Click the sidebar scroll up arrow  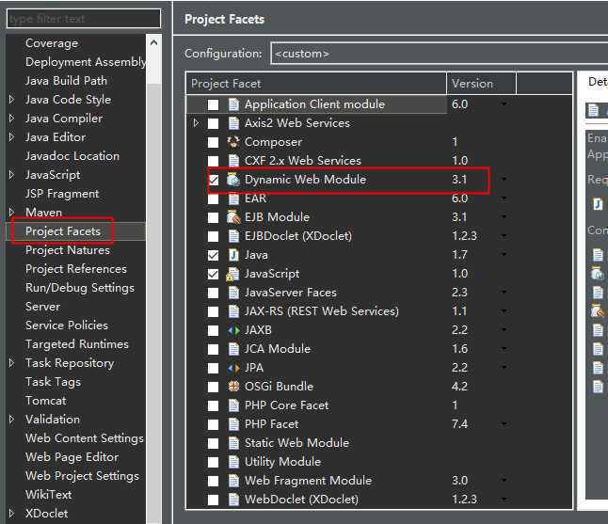153,42
